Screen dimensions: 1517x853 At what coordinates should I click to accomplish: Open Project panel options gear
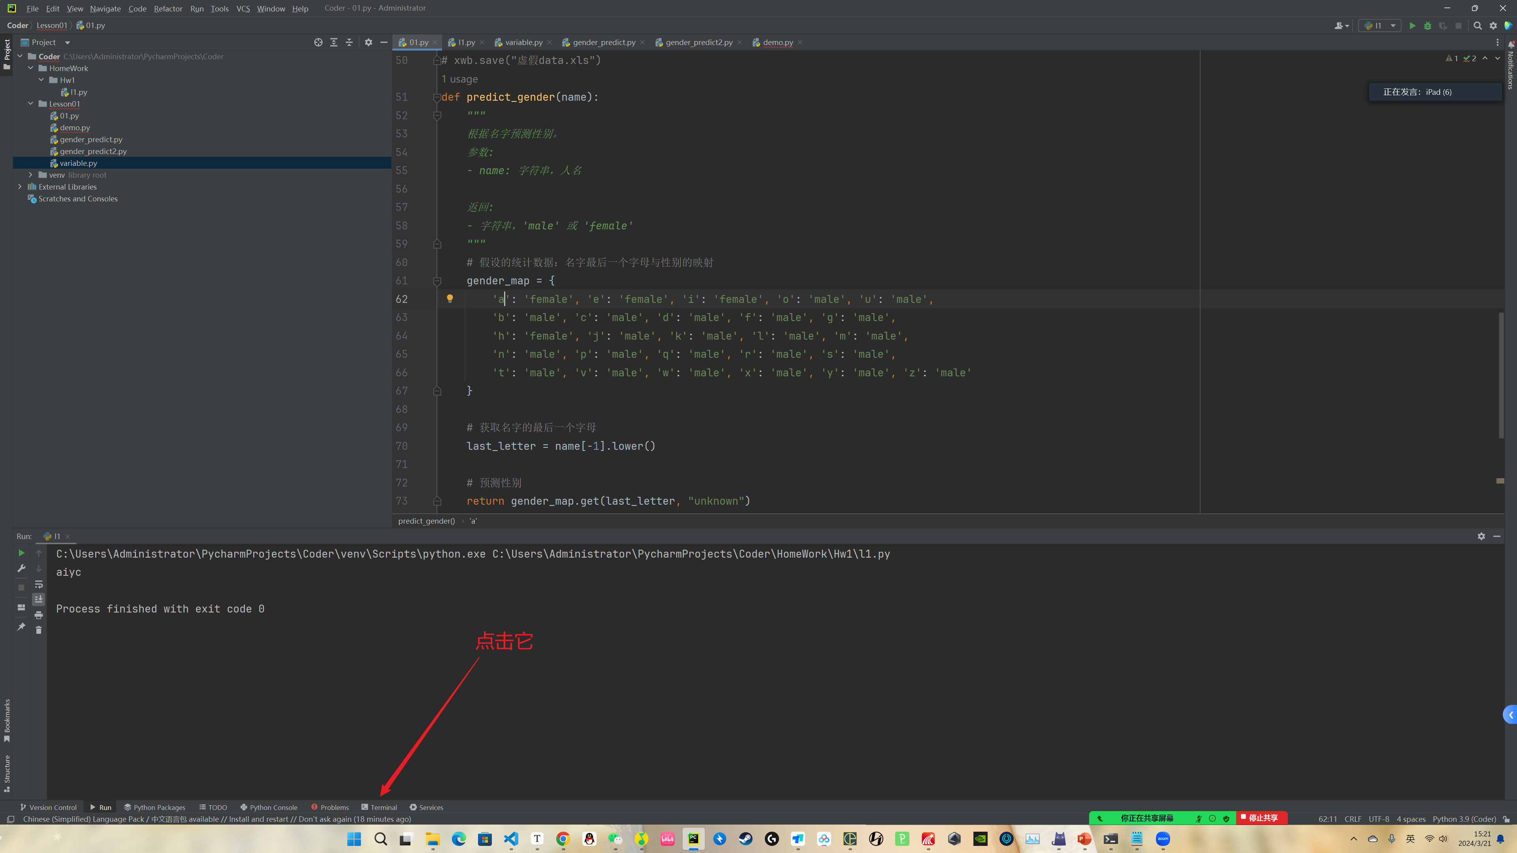pyautogui.click(x=369, y=42)
